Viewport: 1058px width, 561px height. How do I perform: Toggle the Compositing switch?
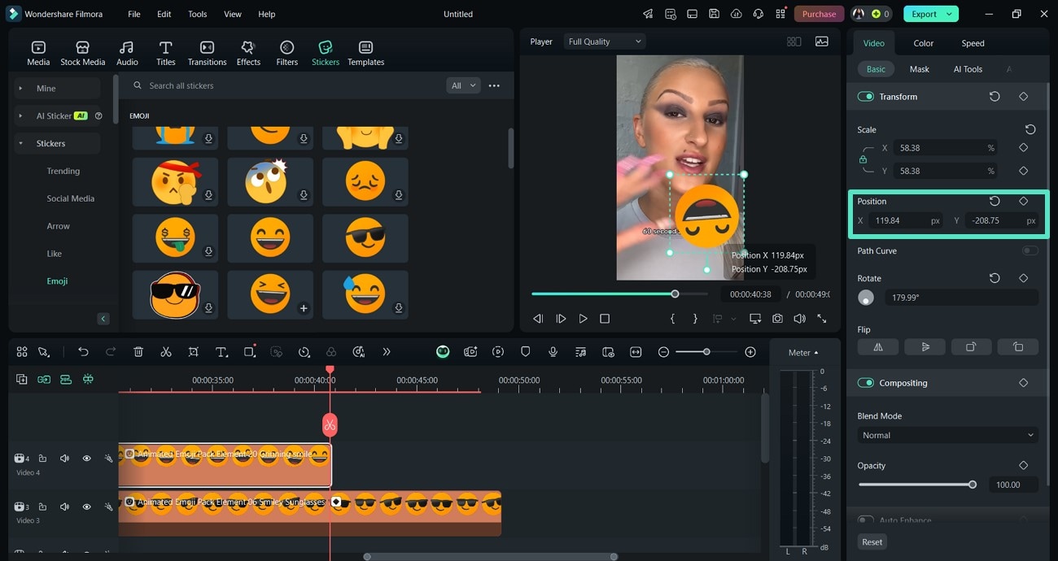(866, 383)
